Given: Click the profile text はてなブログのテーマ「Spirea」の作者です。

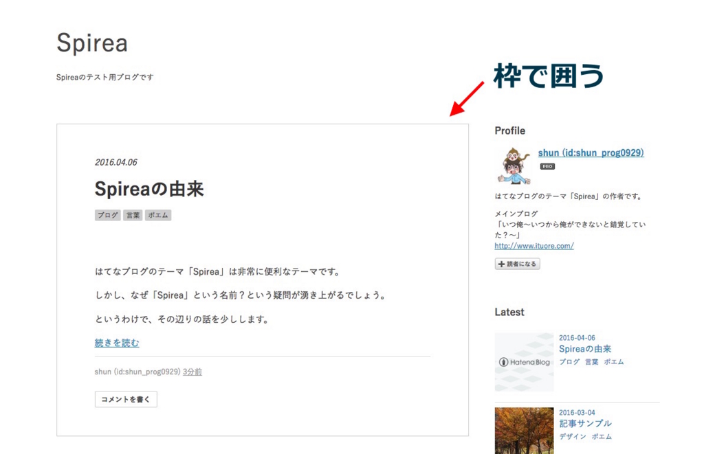Looking at the screenshot, I should pyautogui.click(x=569, y=196).
